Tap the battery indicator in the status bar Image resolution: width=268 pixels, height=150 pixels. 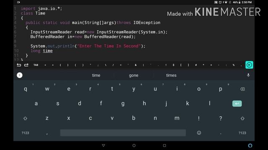point(240,2)
